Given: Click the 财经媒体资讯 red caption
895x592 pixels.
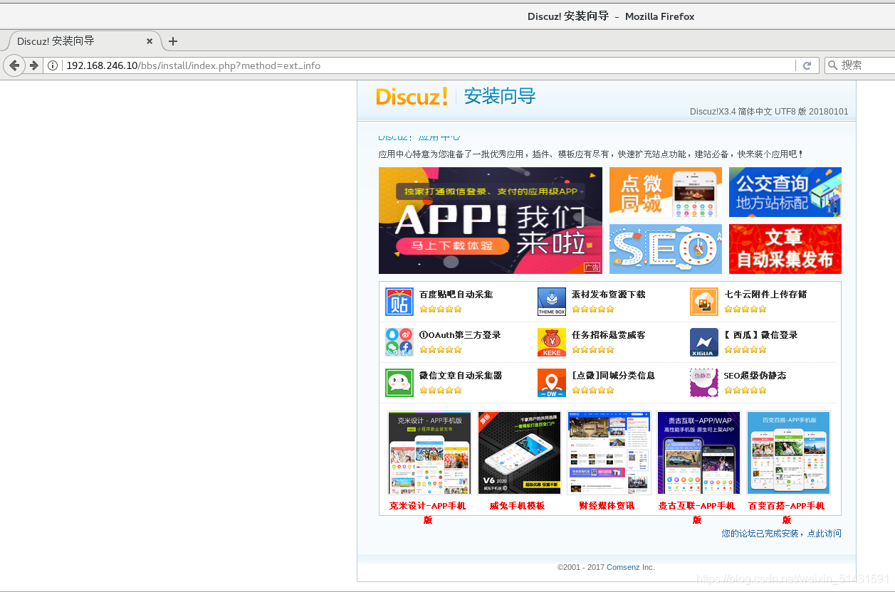Looking at the screenshot, I should 607,506.
